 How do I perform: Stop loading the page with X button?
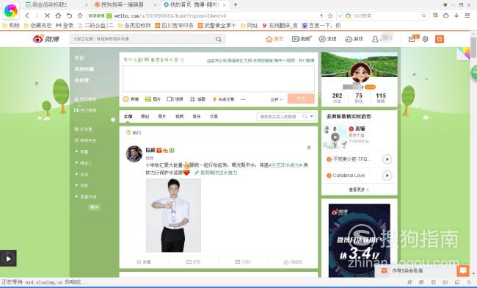[x=47, y=15]
